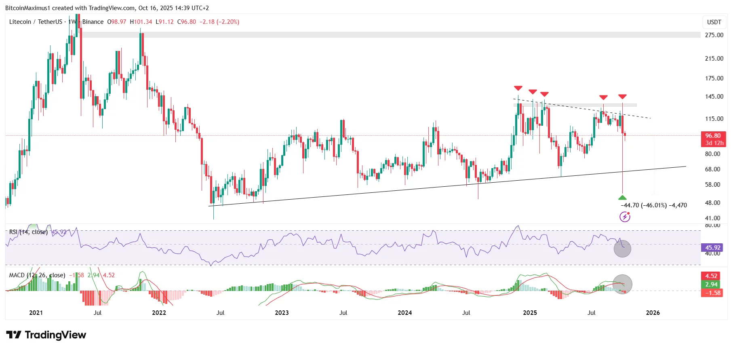Click the 2026 label on the time axis

click(653, 313)
